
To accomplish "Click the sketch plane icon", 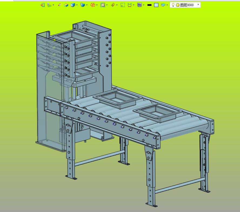I will tap(49, 5).
